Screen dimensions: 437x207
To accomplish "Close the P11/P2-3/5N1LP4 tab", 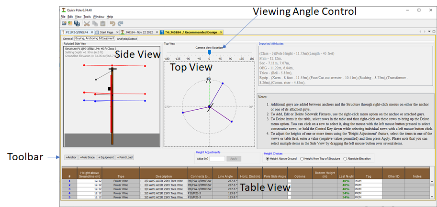I will 92,32.
